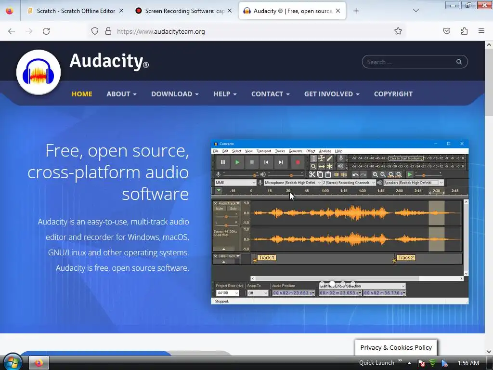Click the Stop button in the Concerto screenshot
The image size is (493, 370).
(252, 162)
